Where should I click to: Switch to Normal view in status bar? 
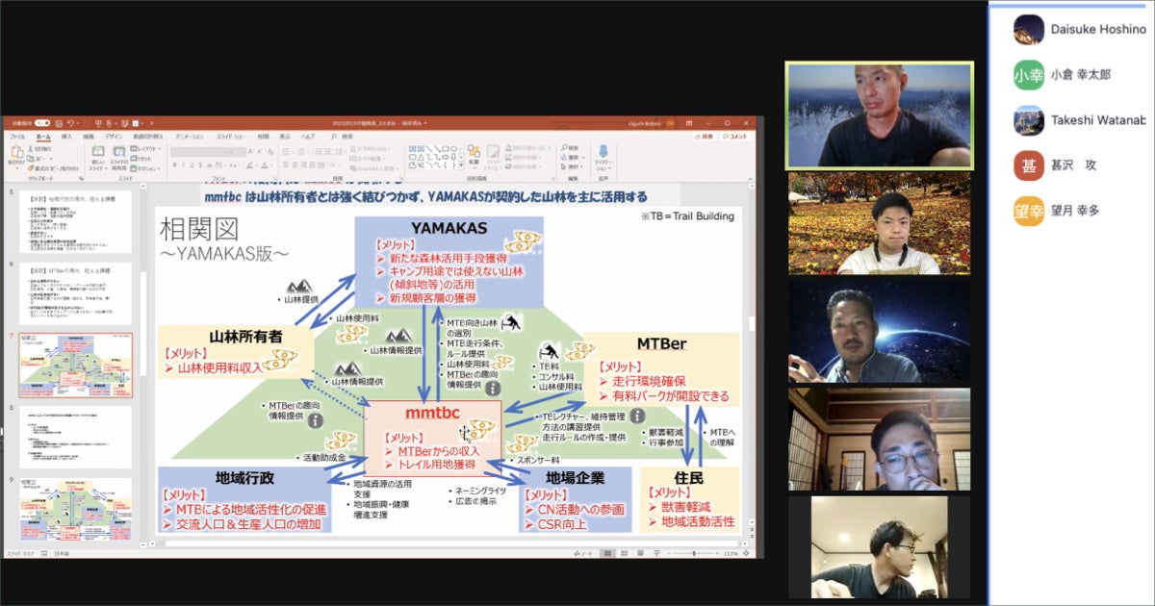click(607, 553)
